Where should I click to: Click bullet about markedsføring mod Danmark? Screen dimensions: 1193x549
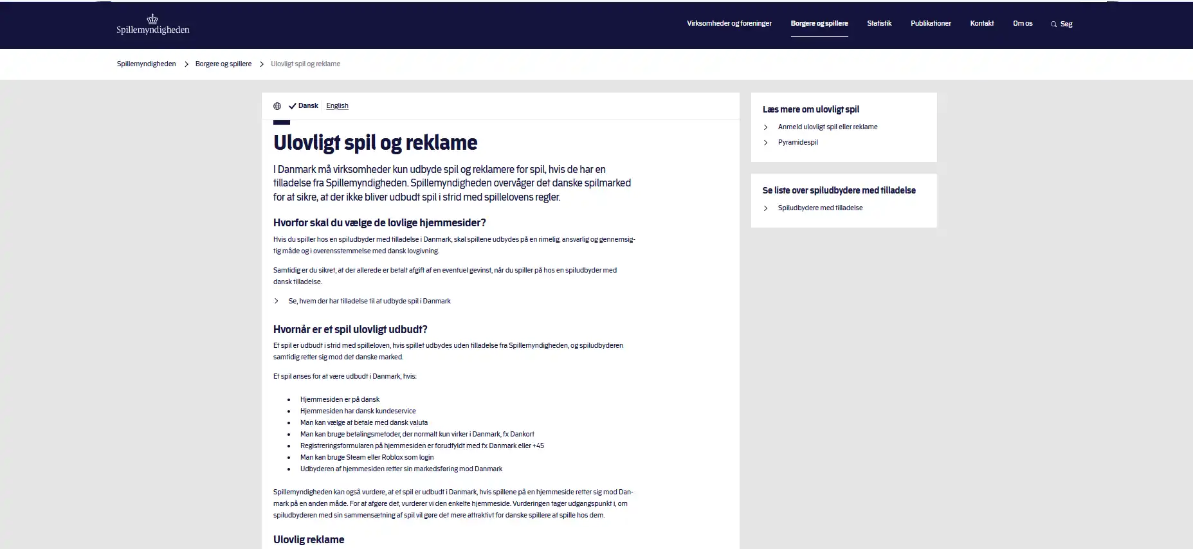401,469
